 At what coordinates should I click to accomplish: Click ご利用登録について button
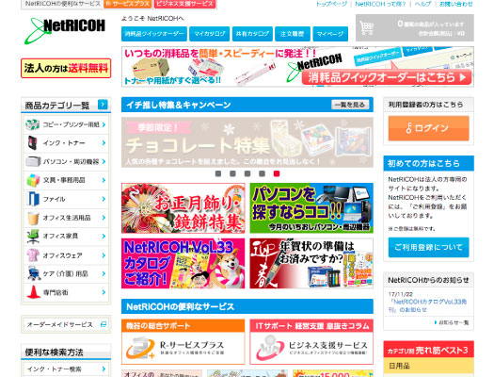tap(428, 247)
